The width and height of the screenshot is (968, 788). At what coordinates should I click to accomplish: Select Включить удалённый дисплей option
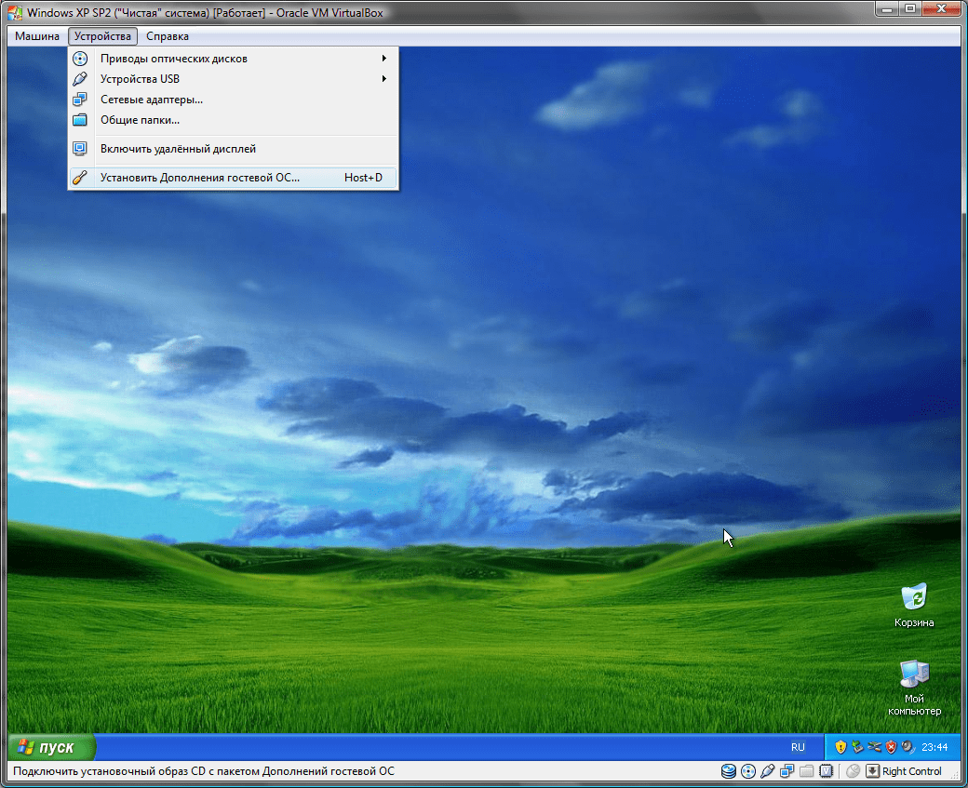234,149
